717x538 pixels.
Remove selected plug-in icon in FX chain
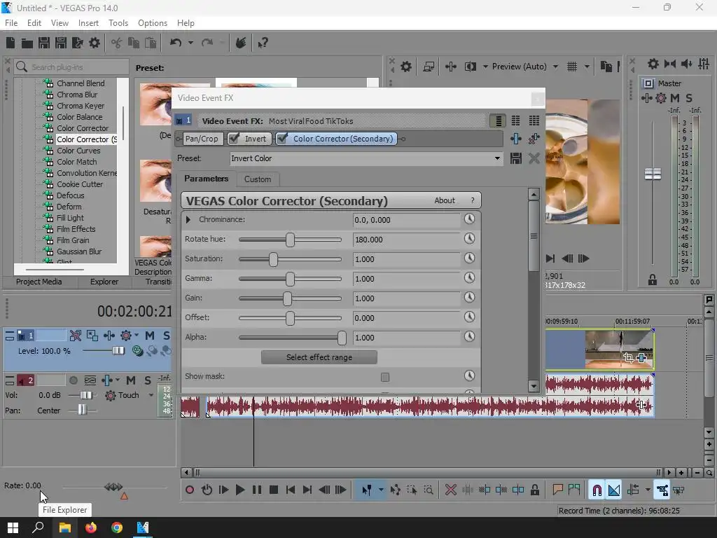(534, 139)
